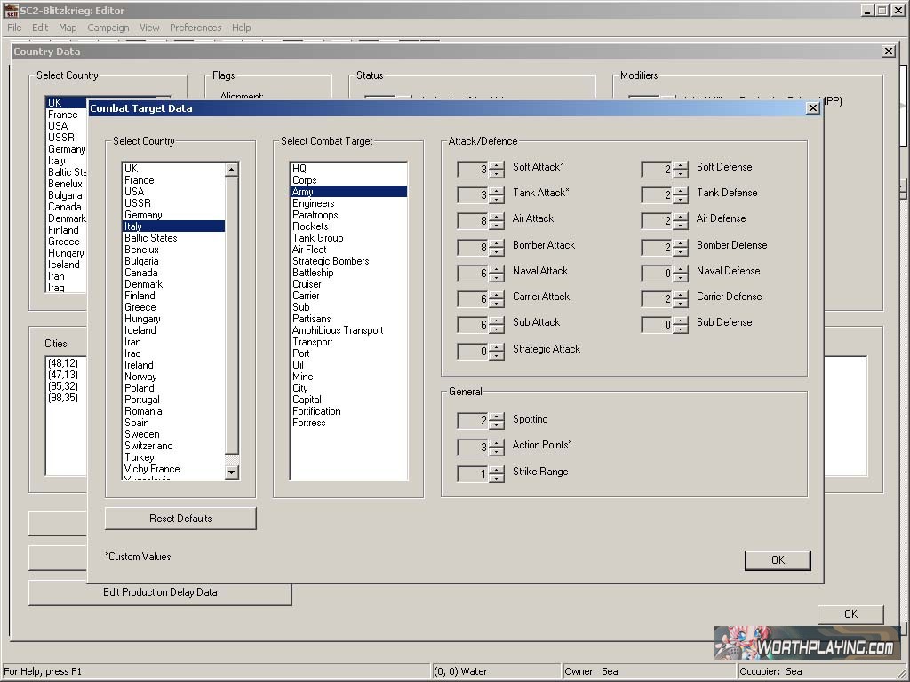Close the Combat Target Data dialog
This screenshot has height=682, width=910.
click(x=812, y=108)
